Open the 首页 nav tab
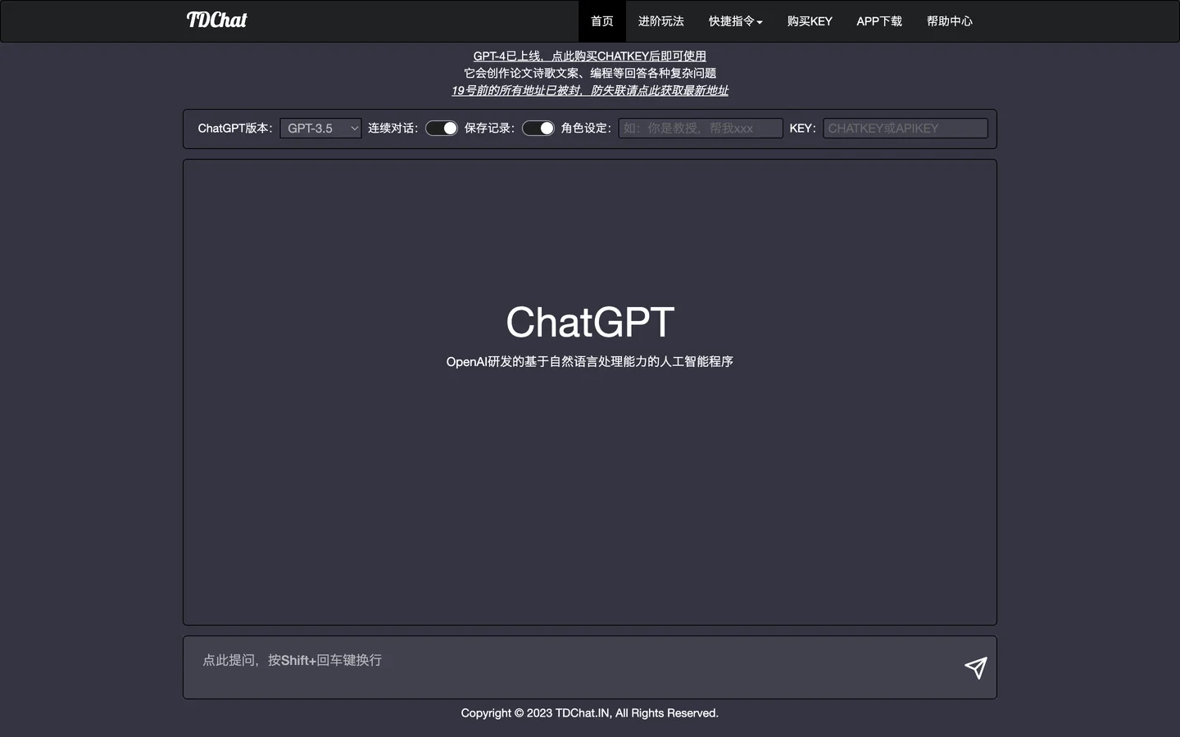This screenshot has width=1180, height=737. coord(602,21)
